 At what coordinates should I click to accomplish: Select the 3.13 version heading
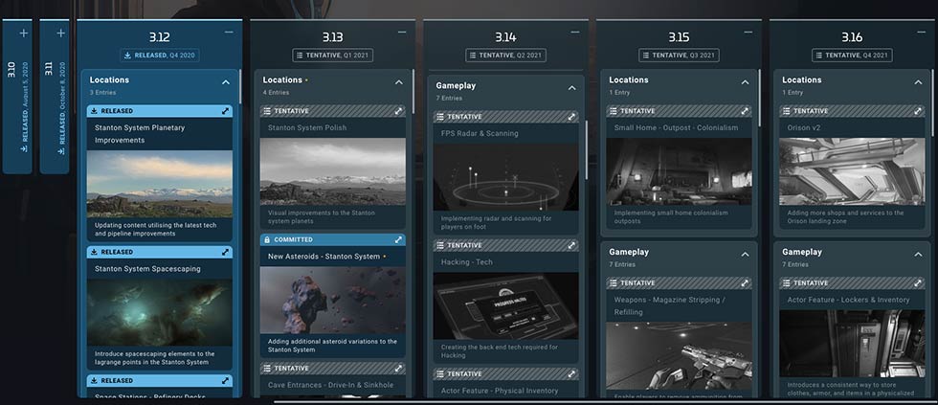333,37
